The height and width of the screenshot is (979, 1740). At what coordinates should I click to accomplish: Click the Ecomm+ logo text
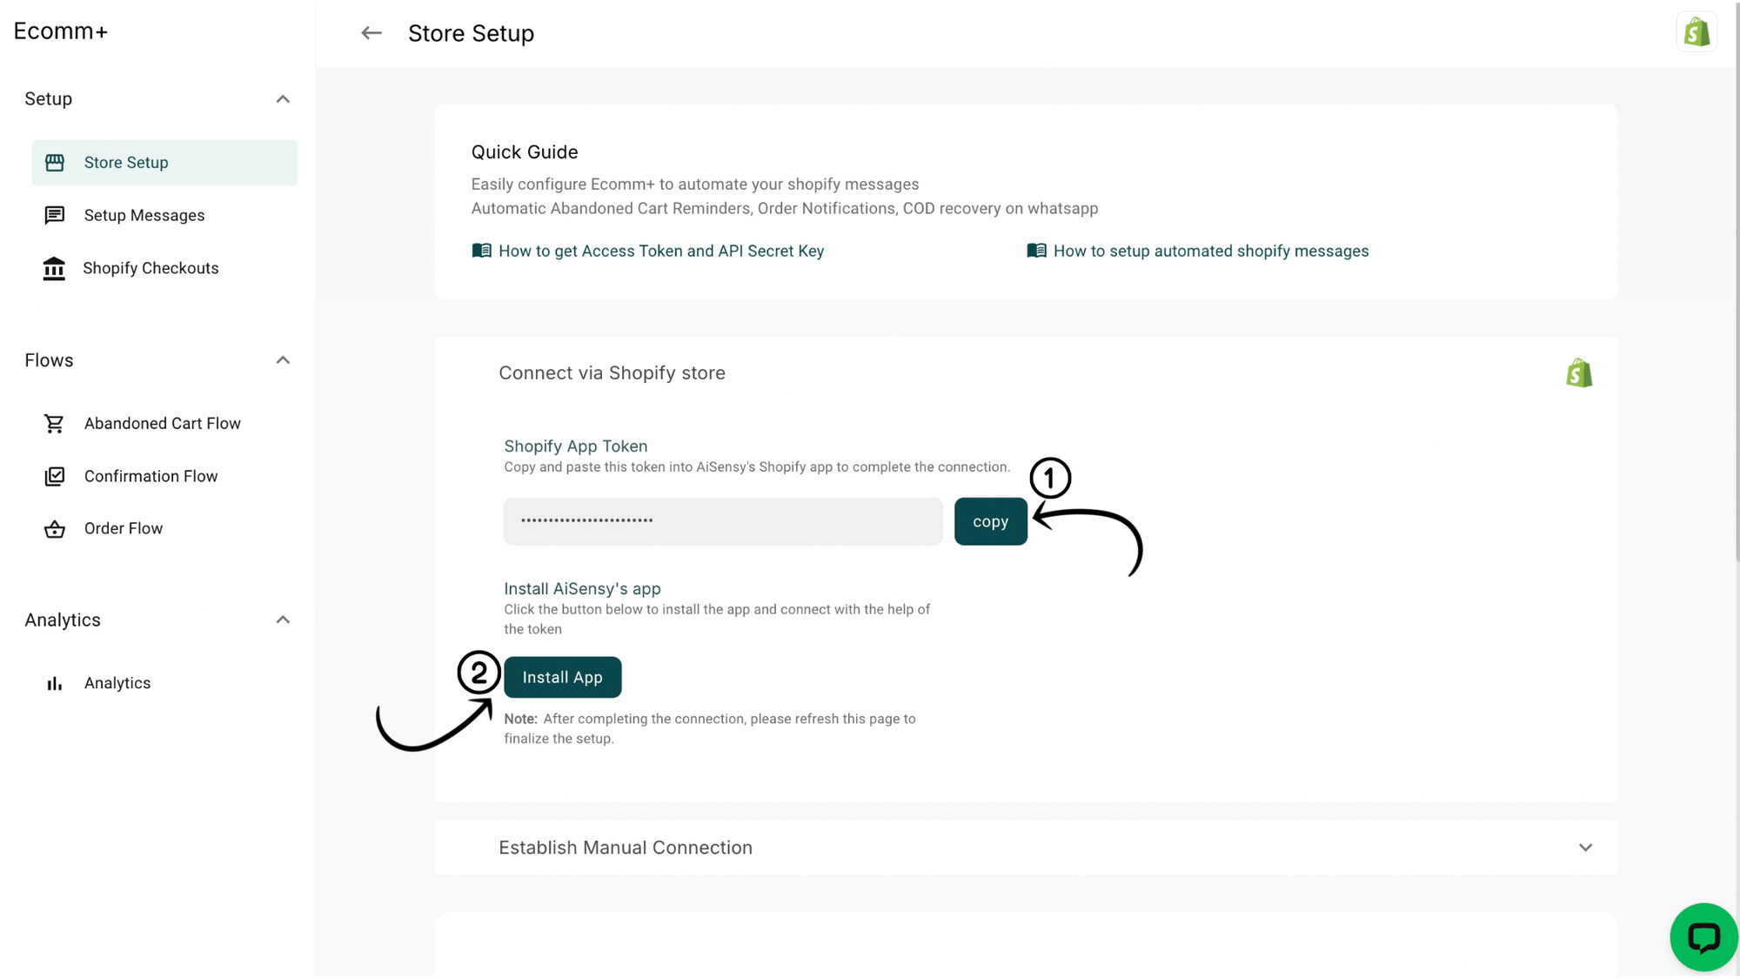[x=61, y=31]
